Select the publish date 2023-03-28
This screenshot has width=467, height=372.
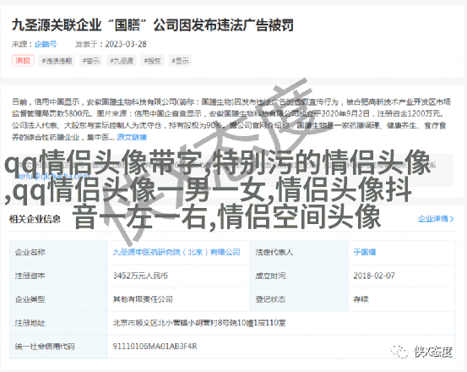(x=126, y=44)
